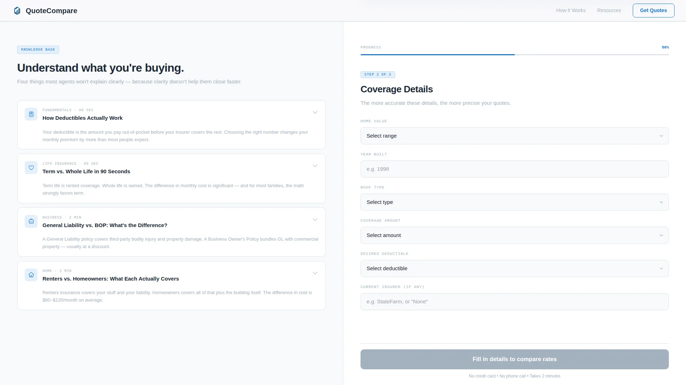Viewport: 686px width, 385px height.
Task: Click the HOME · 2 MIN tag
Action: click(x=57, y=271)
